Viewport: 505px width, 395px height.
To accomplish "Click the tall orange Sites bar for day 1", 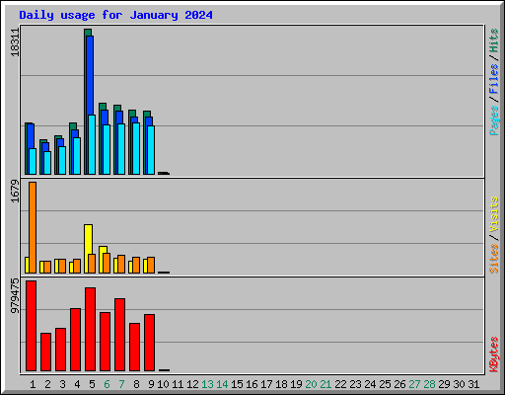I will (x=33, y=227).
